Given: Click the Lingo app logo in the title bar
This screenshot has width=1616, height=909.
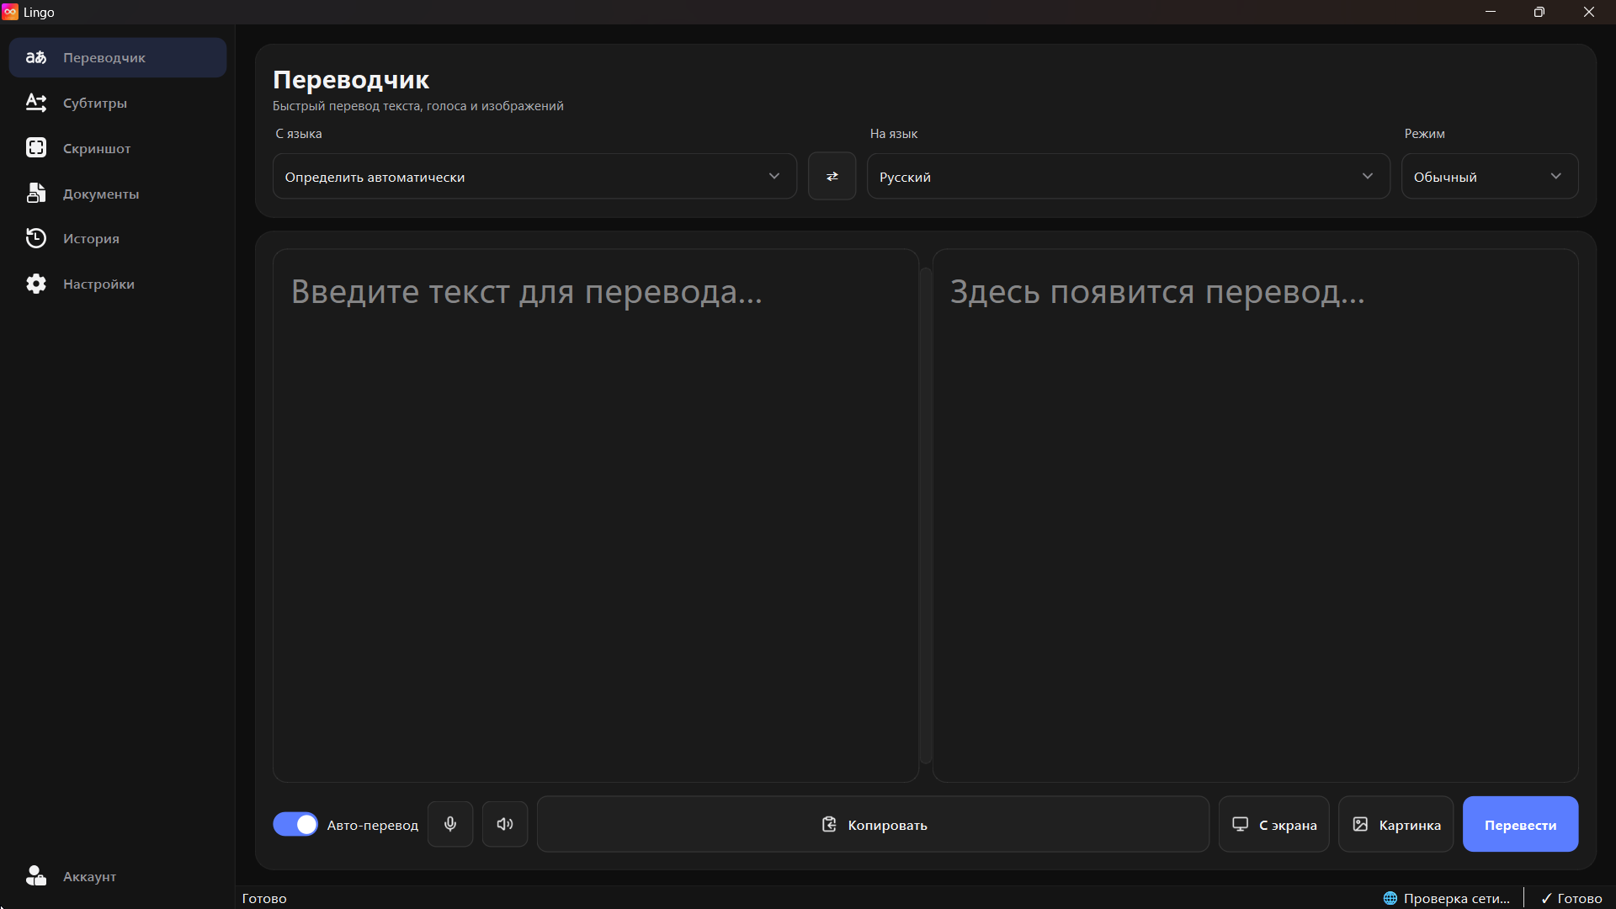Looking at the screenshot, I should (10, 12).
